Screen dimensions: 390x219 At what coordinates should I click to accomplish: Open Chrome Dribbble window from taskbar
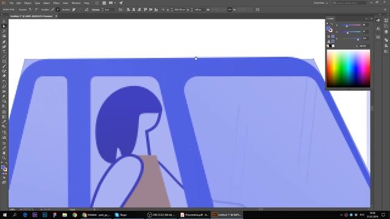[96, 215]
